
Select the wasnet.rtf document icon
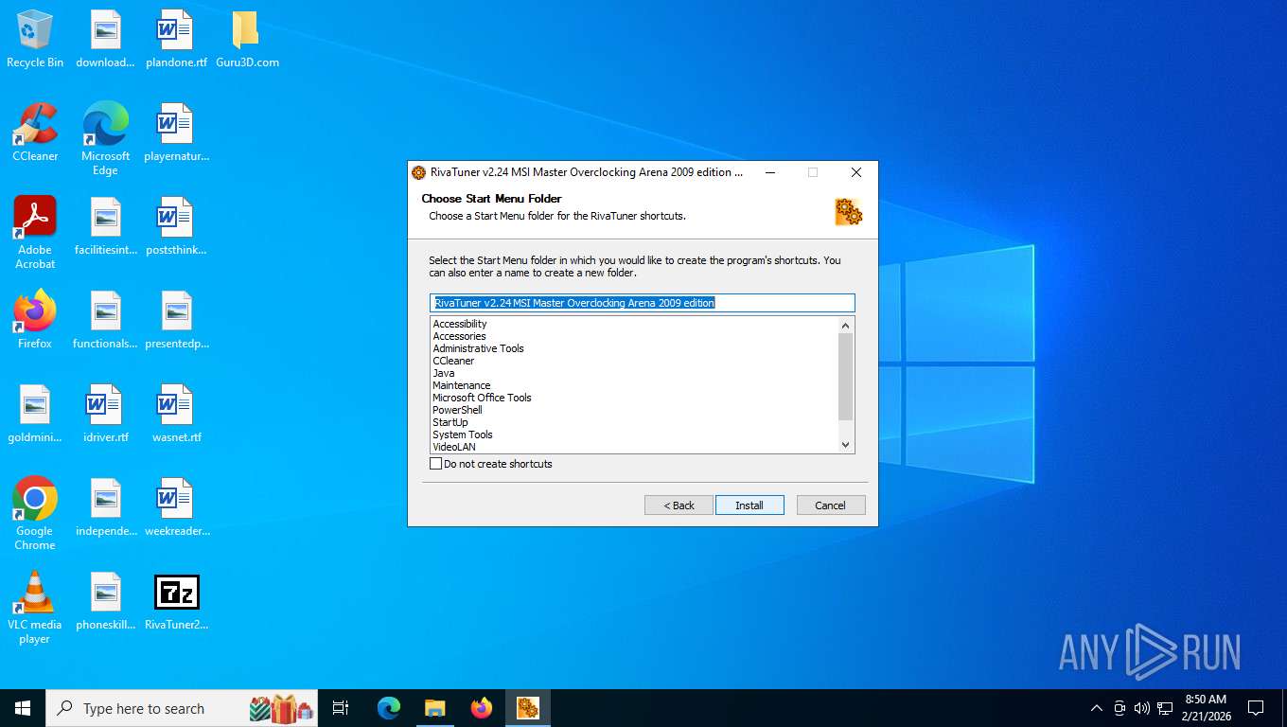tap(176, 414)
